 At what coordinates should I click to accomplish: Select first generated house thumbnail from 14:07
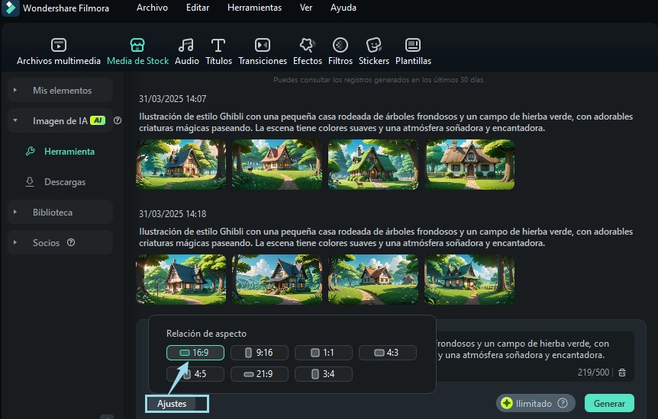click(183, 165)
